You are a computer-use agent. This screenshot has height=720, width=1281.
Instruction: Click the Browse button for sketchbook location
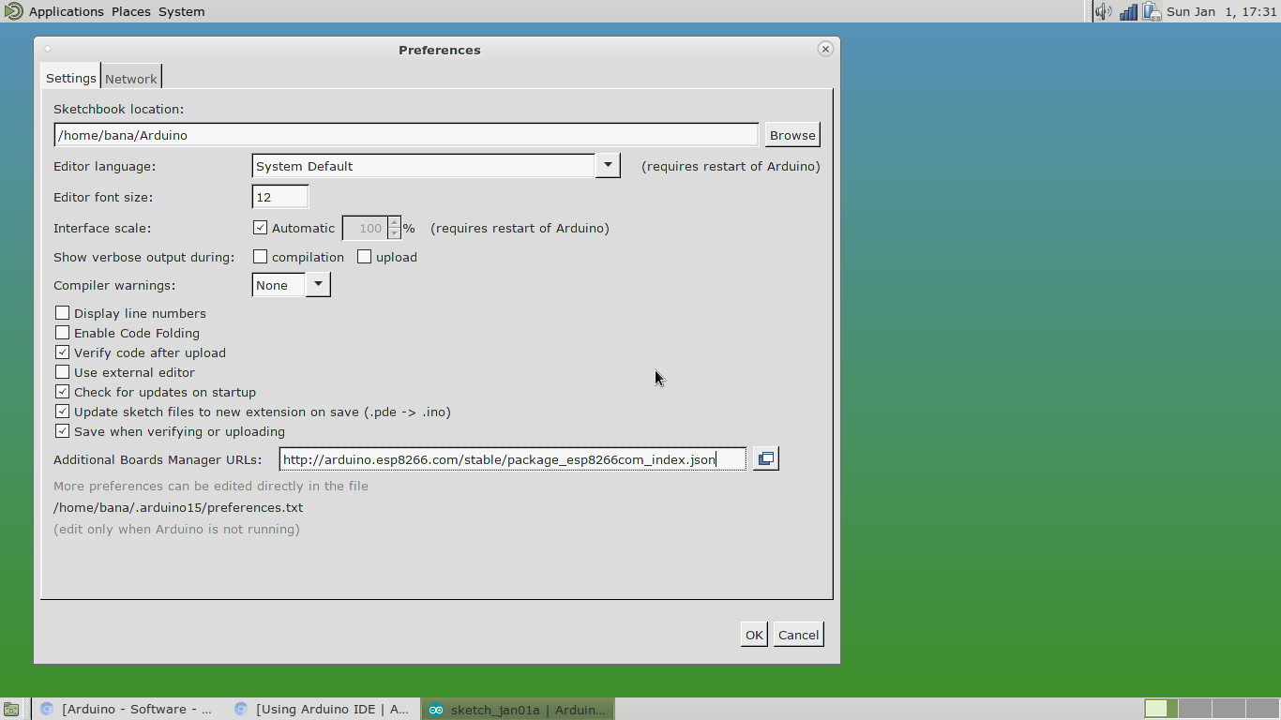tap(791, 134)
